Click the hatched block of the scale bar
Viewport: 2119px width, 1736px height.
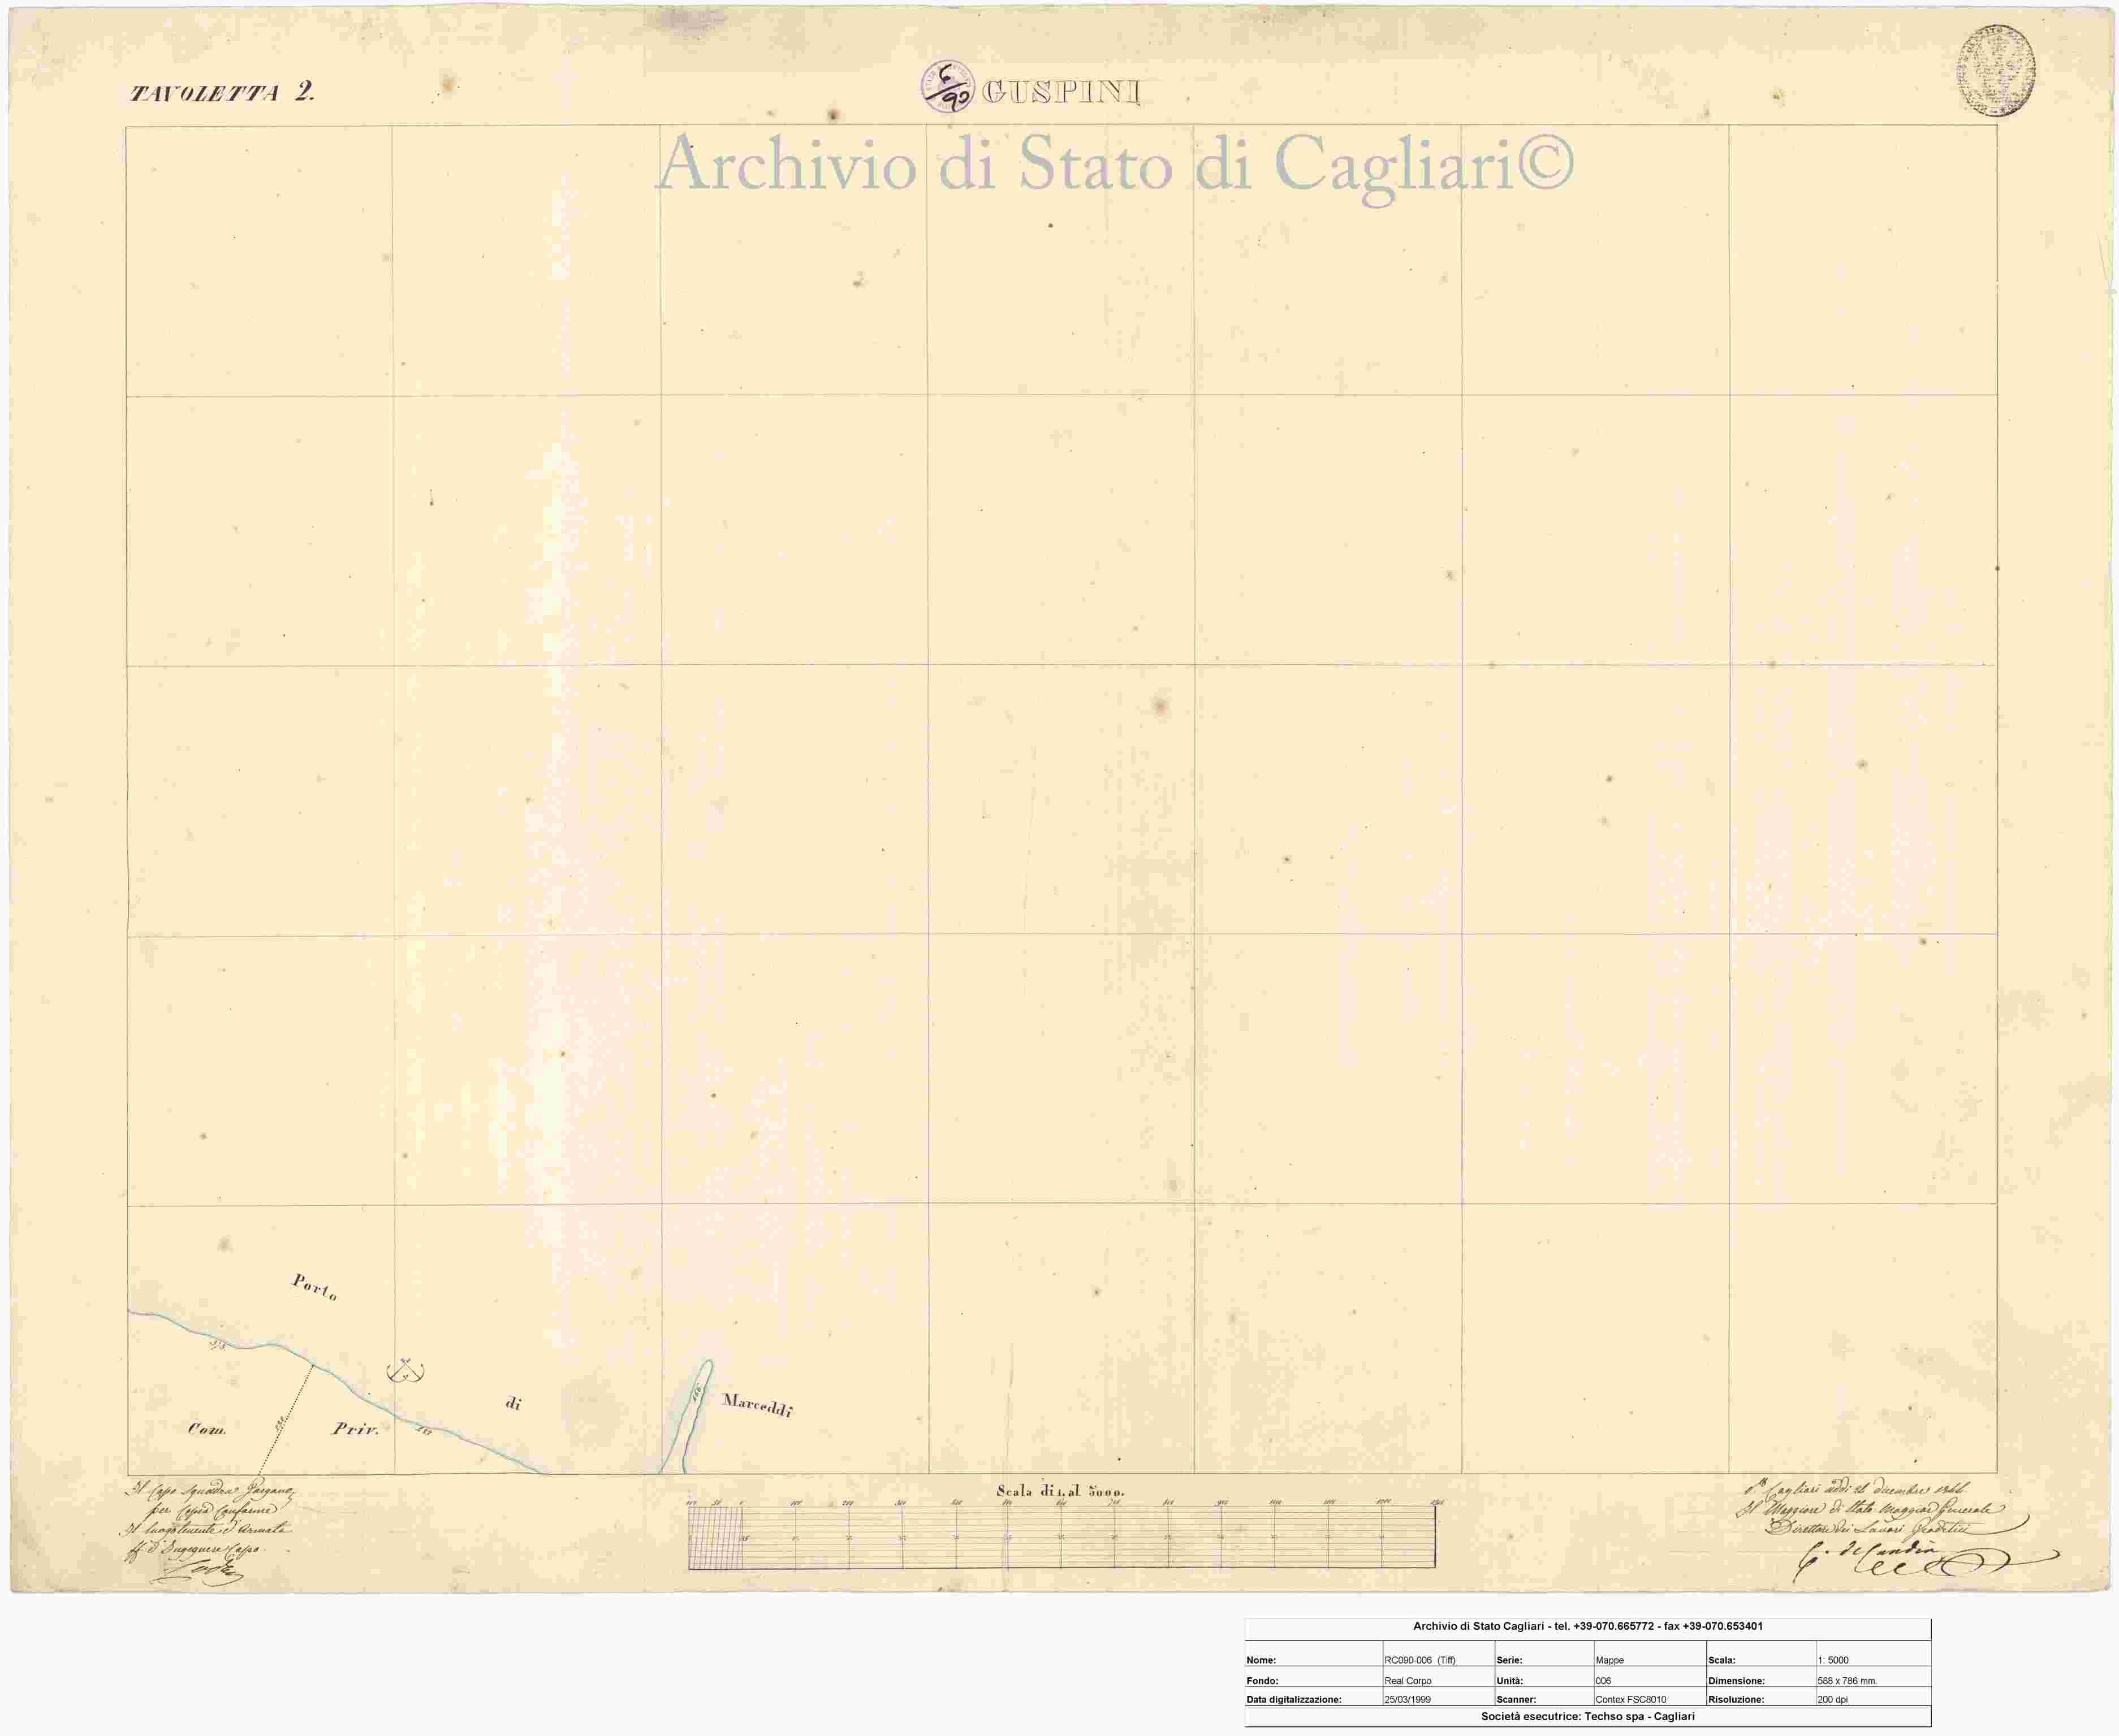point(714,1538)
